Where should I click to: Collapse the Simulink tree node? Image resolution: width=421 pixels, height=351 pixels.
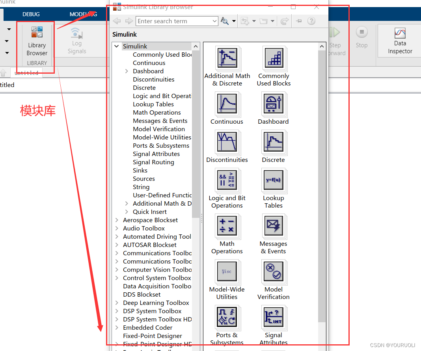(117, 46)
